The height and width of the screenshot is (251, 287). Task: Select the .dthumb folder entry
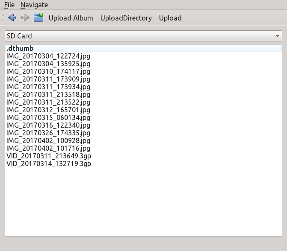pos(144,48)
